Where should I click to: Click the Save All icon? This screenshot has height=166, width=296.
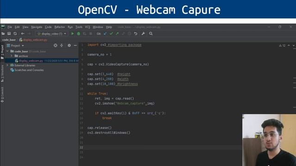[9, 34]
